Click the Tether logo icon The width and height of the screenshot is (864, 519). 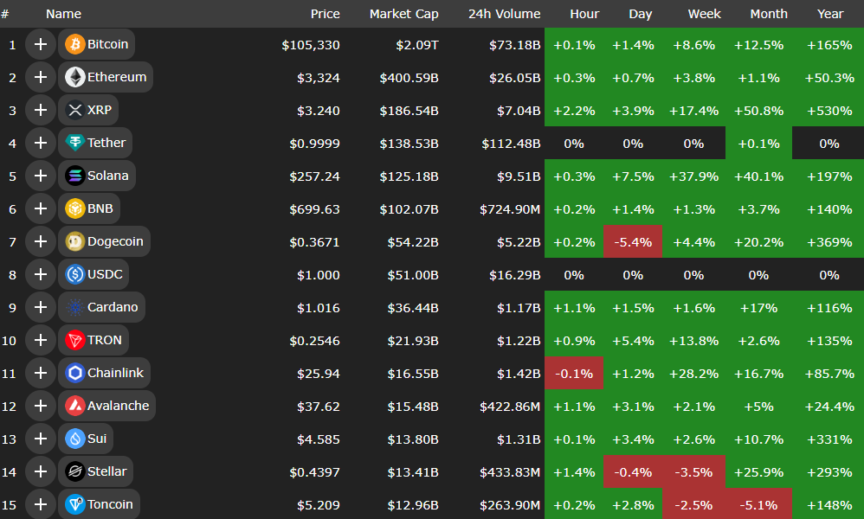(74, 143)
